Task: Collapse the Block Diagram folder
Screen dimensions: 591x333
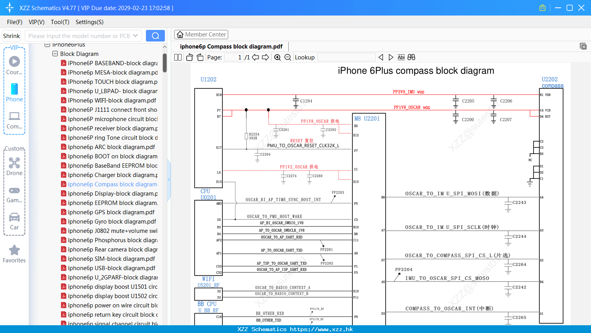Action: click(x=55, y=54)
